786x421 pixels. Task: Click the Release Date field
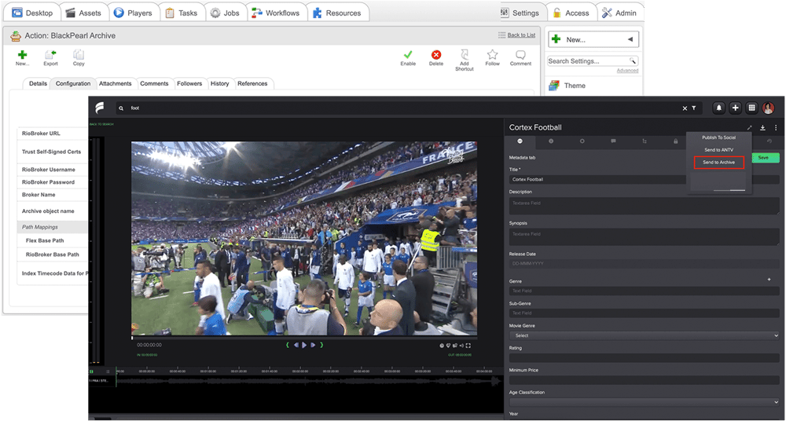click(x=645, y=264)
